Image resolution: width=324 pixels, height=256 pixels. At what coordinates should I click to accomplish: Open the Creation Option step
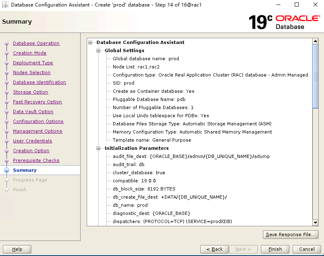click(31, 151)
